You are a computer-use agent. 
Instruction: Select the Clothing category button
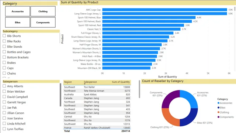(x=43, y=11)
